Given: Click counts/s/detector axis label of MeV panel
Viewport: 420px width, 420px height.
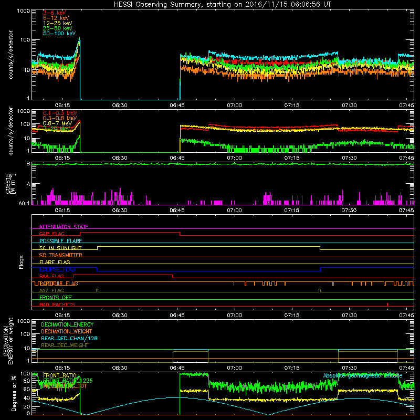Looking at the screenshot, I should (10, 131).
